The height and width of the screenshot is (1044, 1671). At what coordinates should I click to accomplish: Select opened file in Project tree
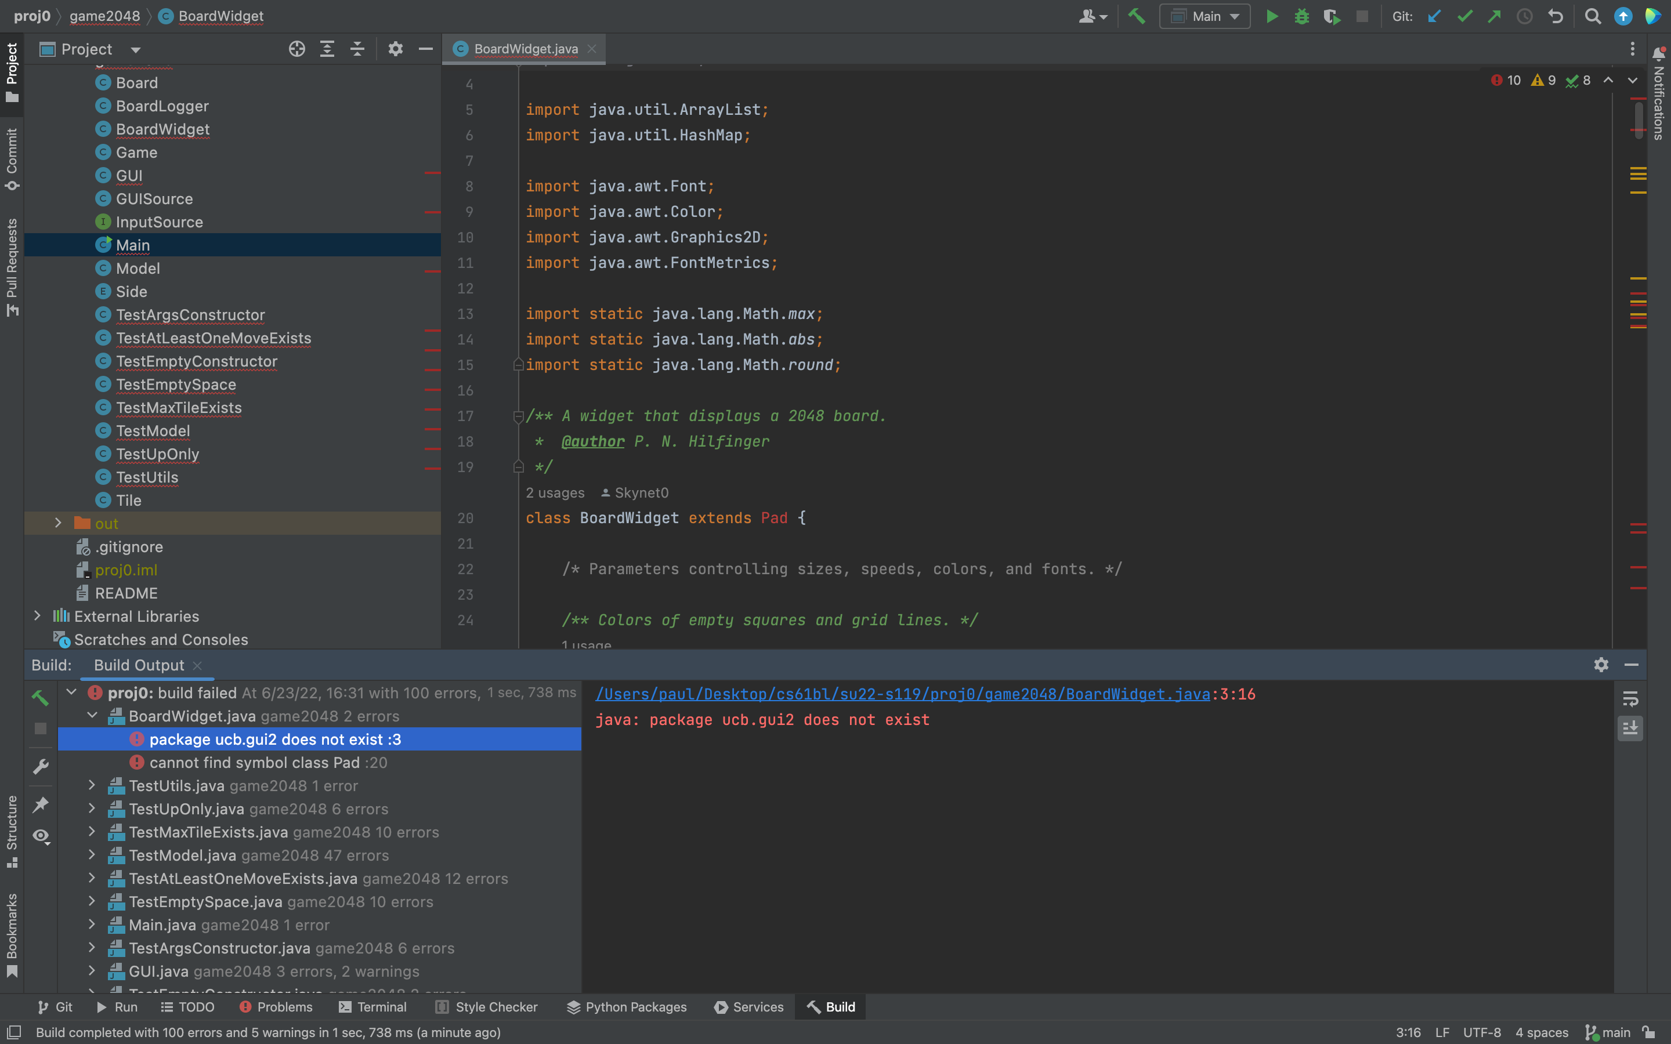tap(297, 49)
